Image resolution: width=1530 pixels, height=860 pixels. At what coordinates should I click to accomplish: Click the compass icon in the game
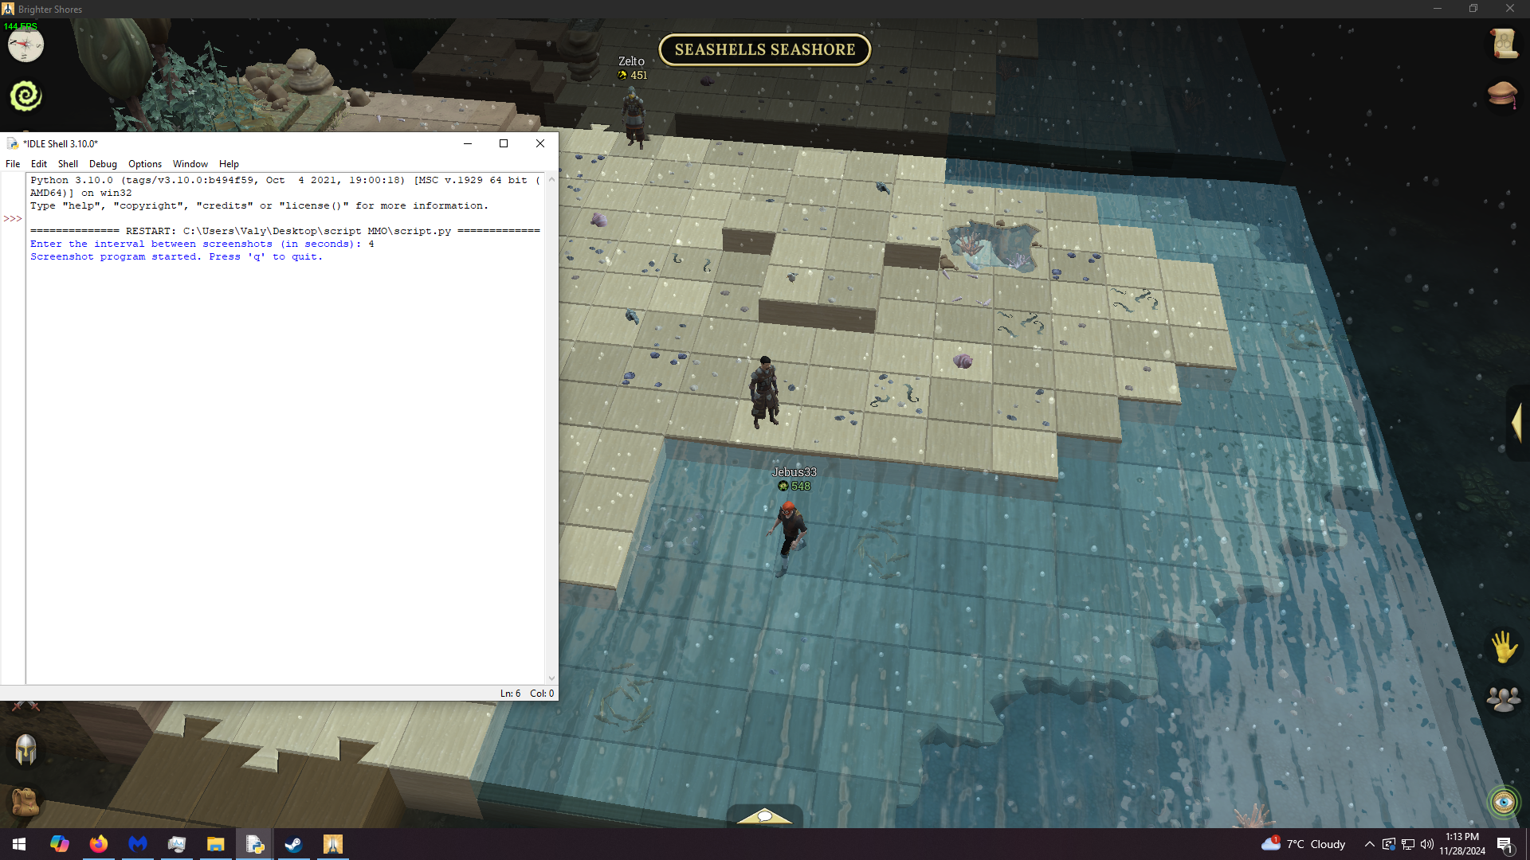tap(25, 45)
